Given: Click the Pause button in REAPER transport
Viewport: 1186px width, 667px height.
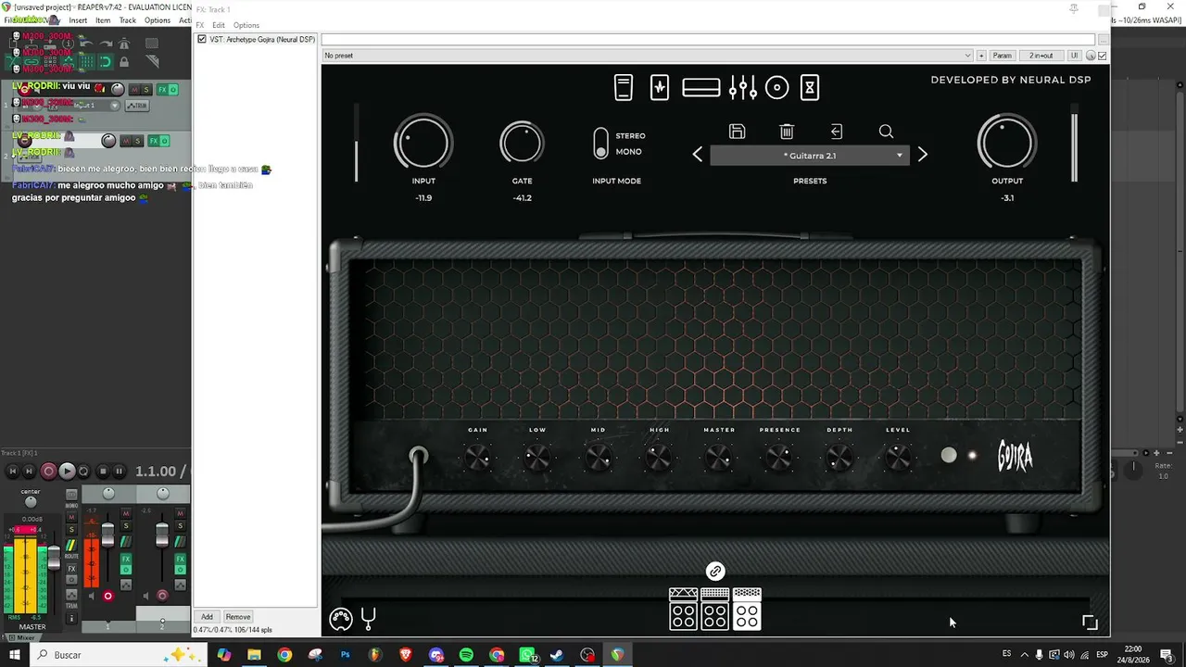Looking at the screenshot, I should pos(119,472).
